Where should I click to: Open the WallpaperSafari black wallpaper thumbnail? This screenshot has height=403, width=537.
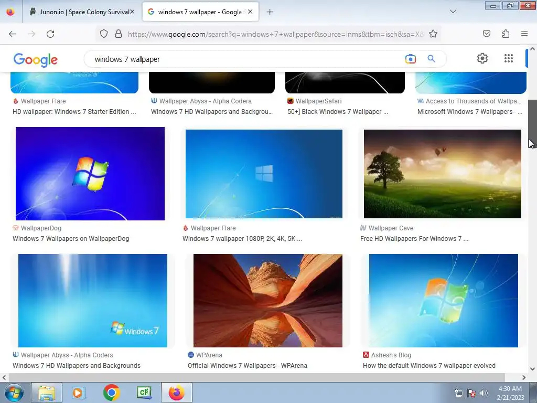(345, 82)
